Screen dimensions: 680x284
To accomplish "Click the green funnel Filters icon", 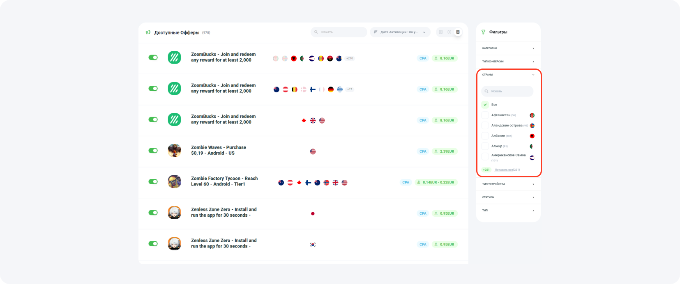I will (x=483, y=32).
